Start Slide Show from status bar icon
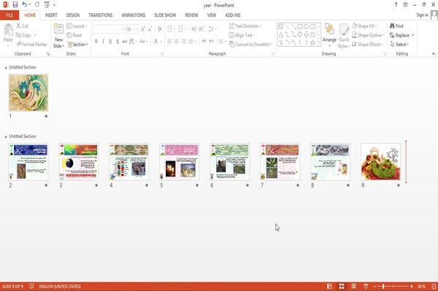 [x=366, y=286]
